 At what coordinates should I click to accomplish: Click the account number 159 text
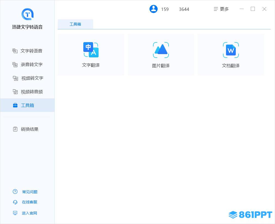[x=165, y=9]
